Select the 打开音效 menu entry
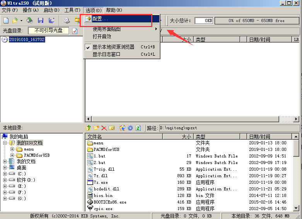Viewport: 302px width, 219px height. click(x=122, y=36)
